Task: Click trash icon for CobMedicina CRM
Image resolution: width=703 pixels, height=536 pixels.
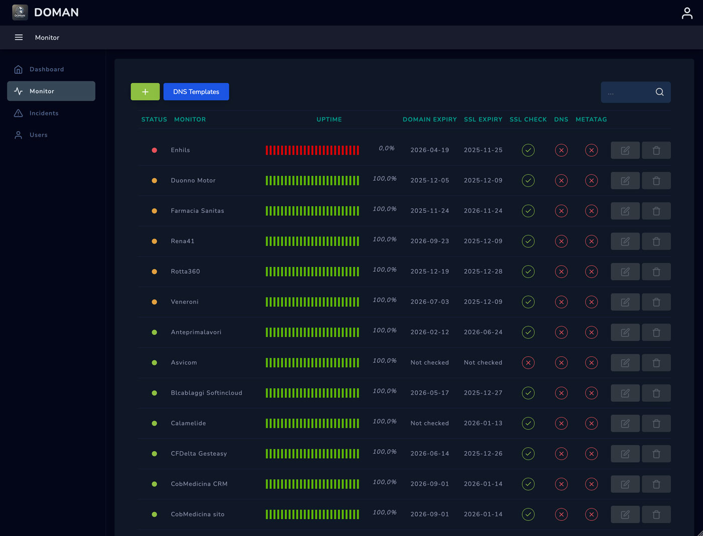Action: 656,484
